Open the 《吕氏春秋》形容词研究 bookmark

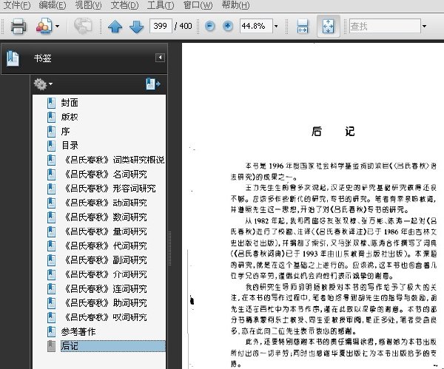110,189
